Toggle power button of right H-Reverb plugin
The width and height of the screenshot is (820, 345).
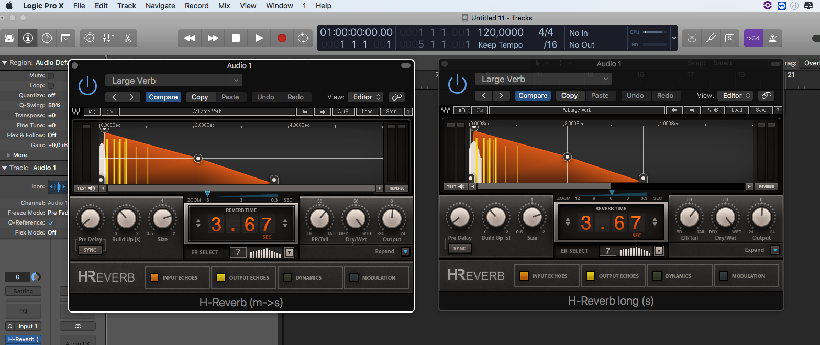[x=457, y=84]
